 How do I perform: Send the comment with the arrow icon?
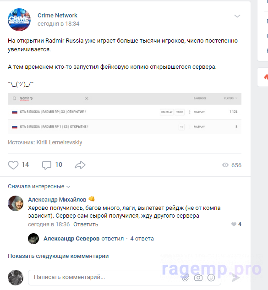pos(236,278)
